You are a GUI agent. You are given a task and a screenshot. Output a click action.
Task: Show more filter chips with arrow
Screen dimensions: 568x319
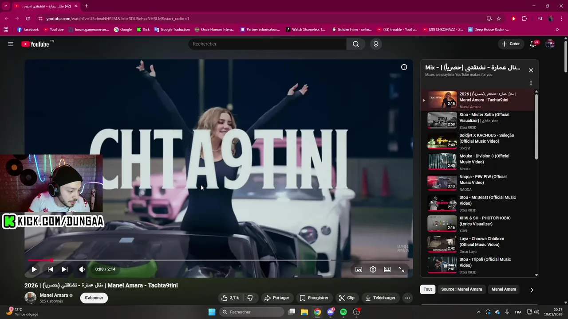coord(532,290)
